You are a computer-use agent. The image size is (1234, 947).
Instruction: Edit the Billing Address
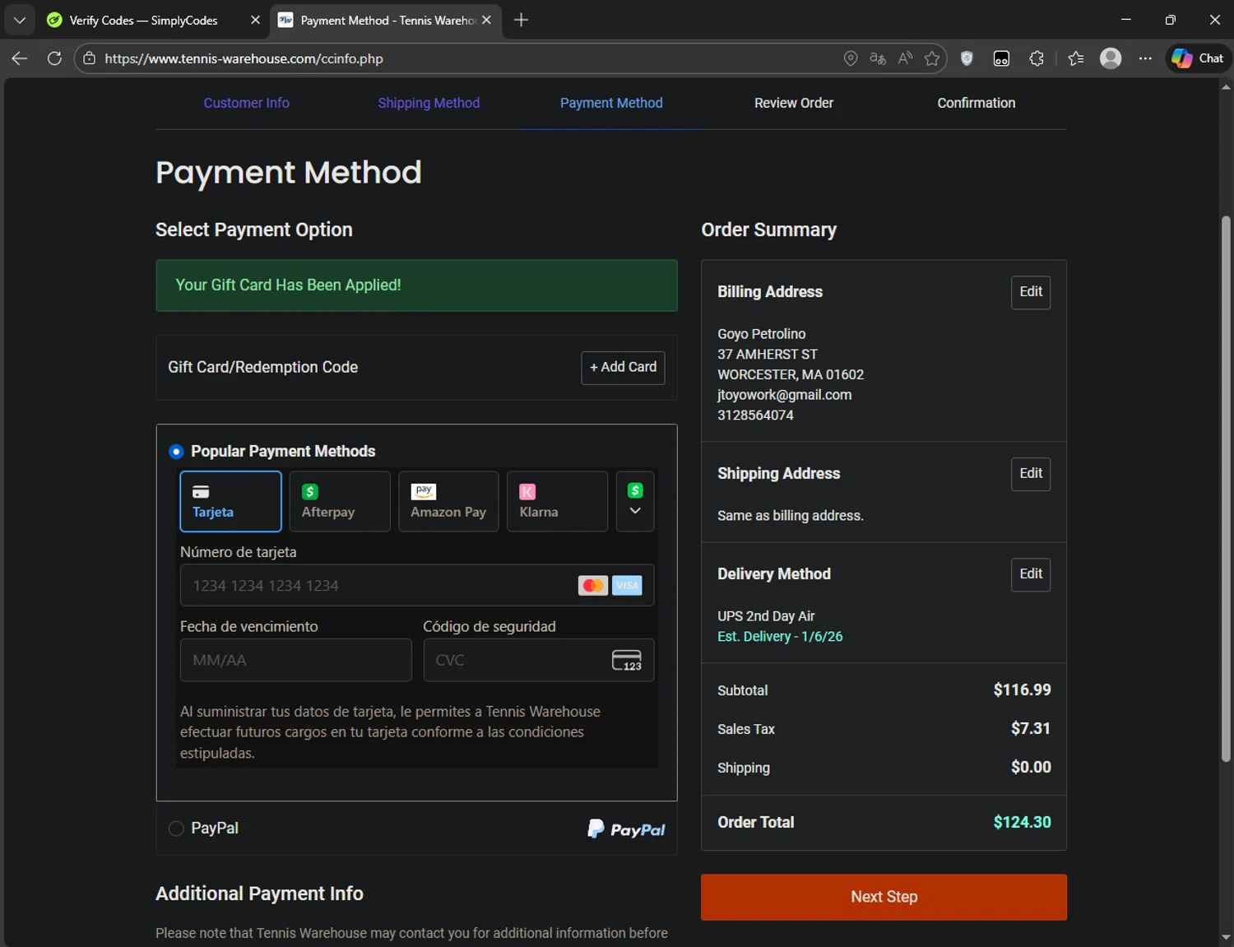(x=1030, y=292)
